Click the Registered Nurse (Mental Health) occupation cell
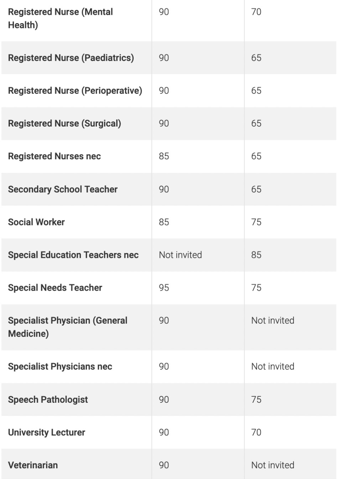The image size is (337, 479). coord(60,19)
